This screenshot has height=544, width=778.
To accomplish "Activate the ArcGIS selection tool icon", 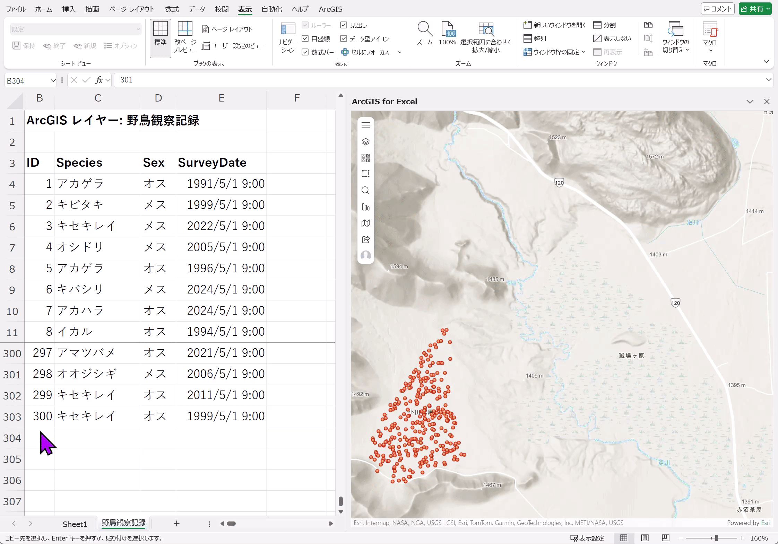I will pyautogui.click(x=365, y=174).
